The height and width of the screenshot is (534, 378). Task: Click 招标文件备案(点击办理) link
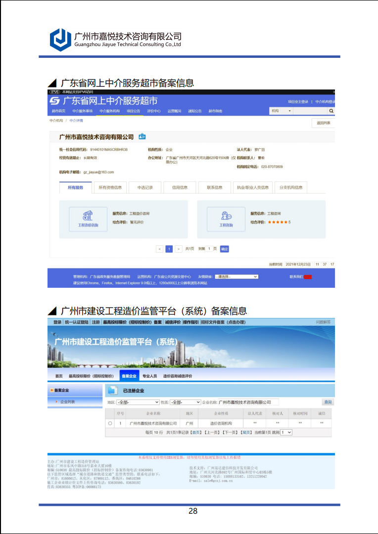pyautogui.click(x=223, y=322)
